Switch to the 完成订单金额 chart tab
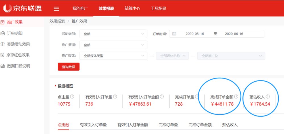The image size is (284, 134). (x=200, y=125)
